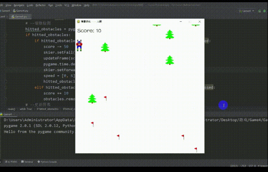Screen dimensions: 268x172
Task: Click the UTF-8 encoding in status bar
Action: pos(252,166)
